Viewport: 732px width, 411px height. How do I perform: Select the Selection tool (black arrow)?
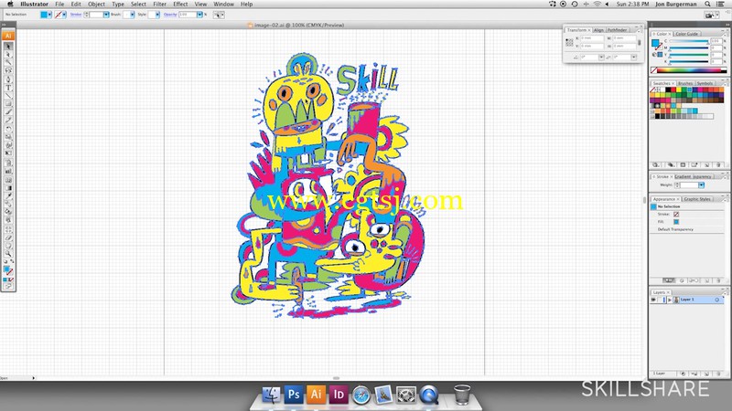coord(8,47)
